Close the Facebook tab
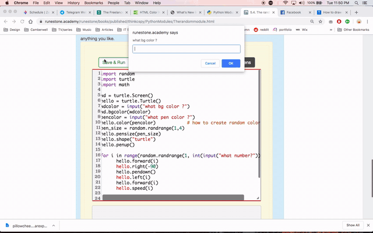Viewport: 373px width, 233px height. point(310,12)
